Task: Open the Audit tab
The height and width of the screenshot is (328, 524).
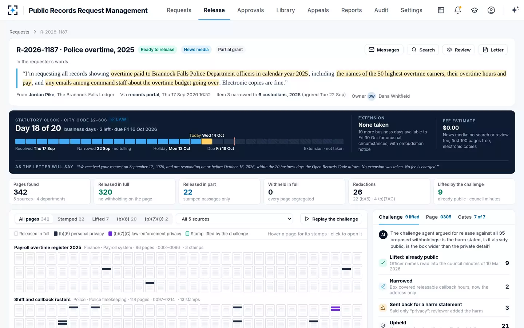Action: 381,10
